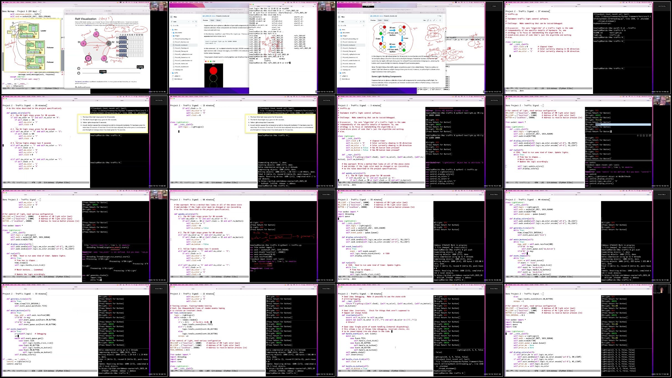Select the gray S2 node in Raft Visualization

(x=109, y=43)
